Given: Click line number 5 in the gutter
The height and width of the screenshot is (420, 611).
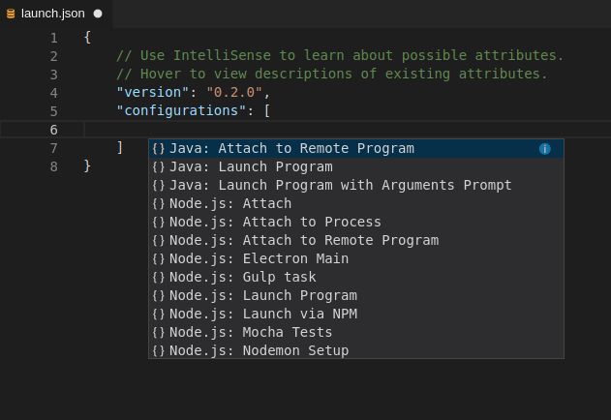Looking at the screenshot, I should 53,111.
